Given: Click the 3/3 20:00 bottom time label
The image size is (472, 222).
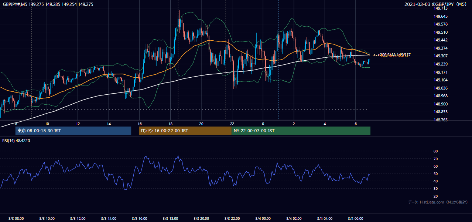Looking at the screenshot, I should pos(201,218).
